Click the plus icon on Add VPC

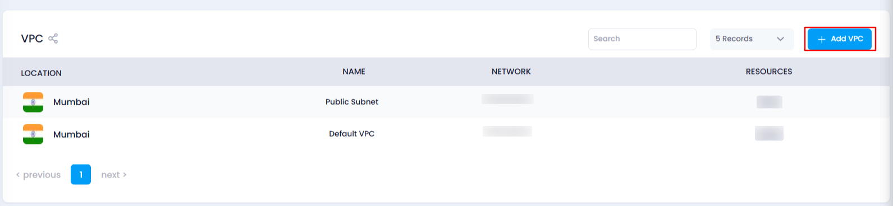[822, 39]
